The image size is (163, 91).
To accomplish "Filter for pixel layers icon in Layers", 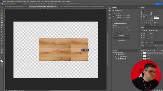I will click(156, 45).
